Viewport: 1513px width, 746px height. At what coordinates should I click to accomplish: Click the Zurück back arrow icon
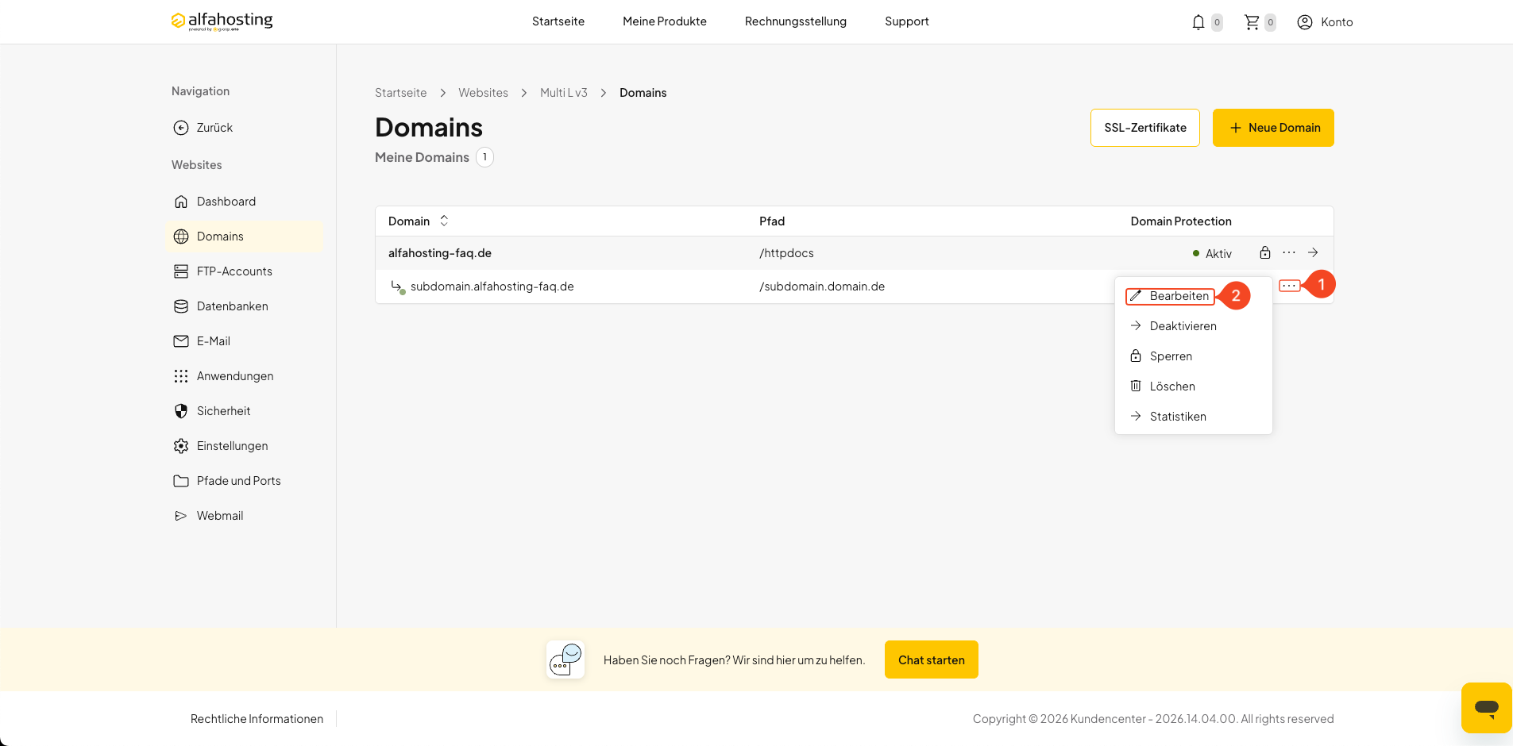181,128
